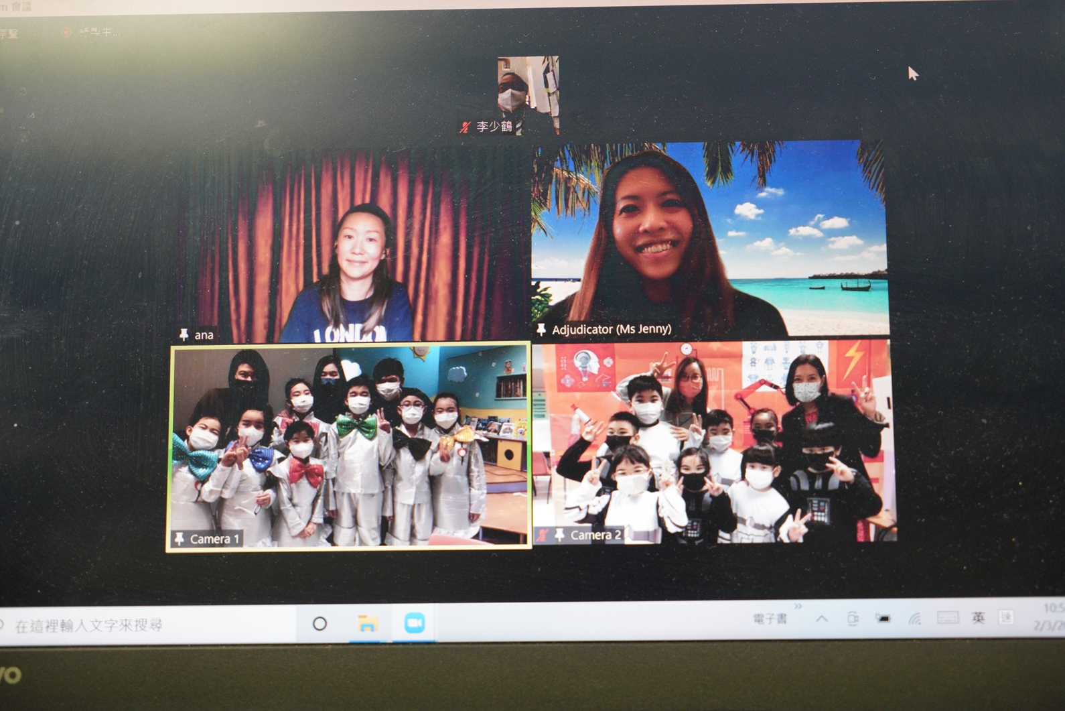Click the ana name label
This screenshot has width=1065, height=711.
[204, 335]
